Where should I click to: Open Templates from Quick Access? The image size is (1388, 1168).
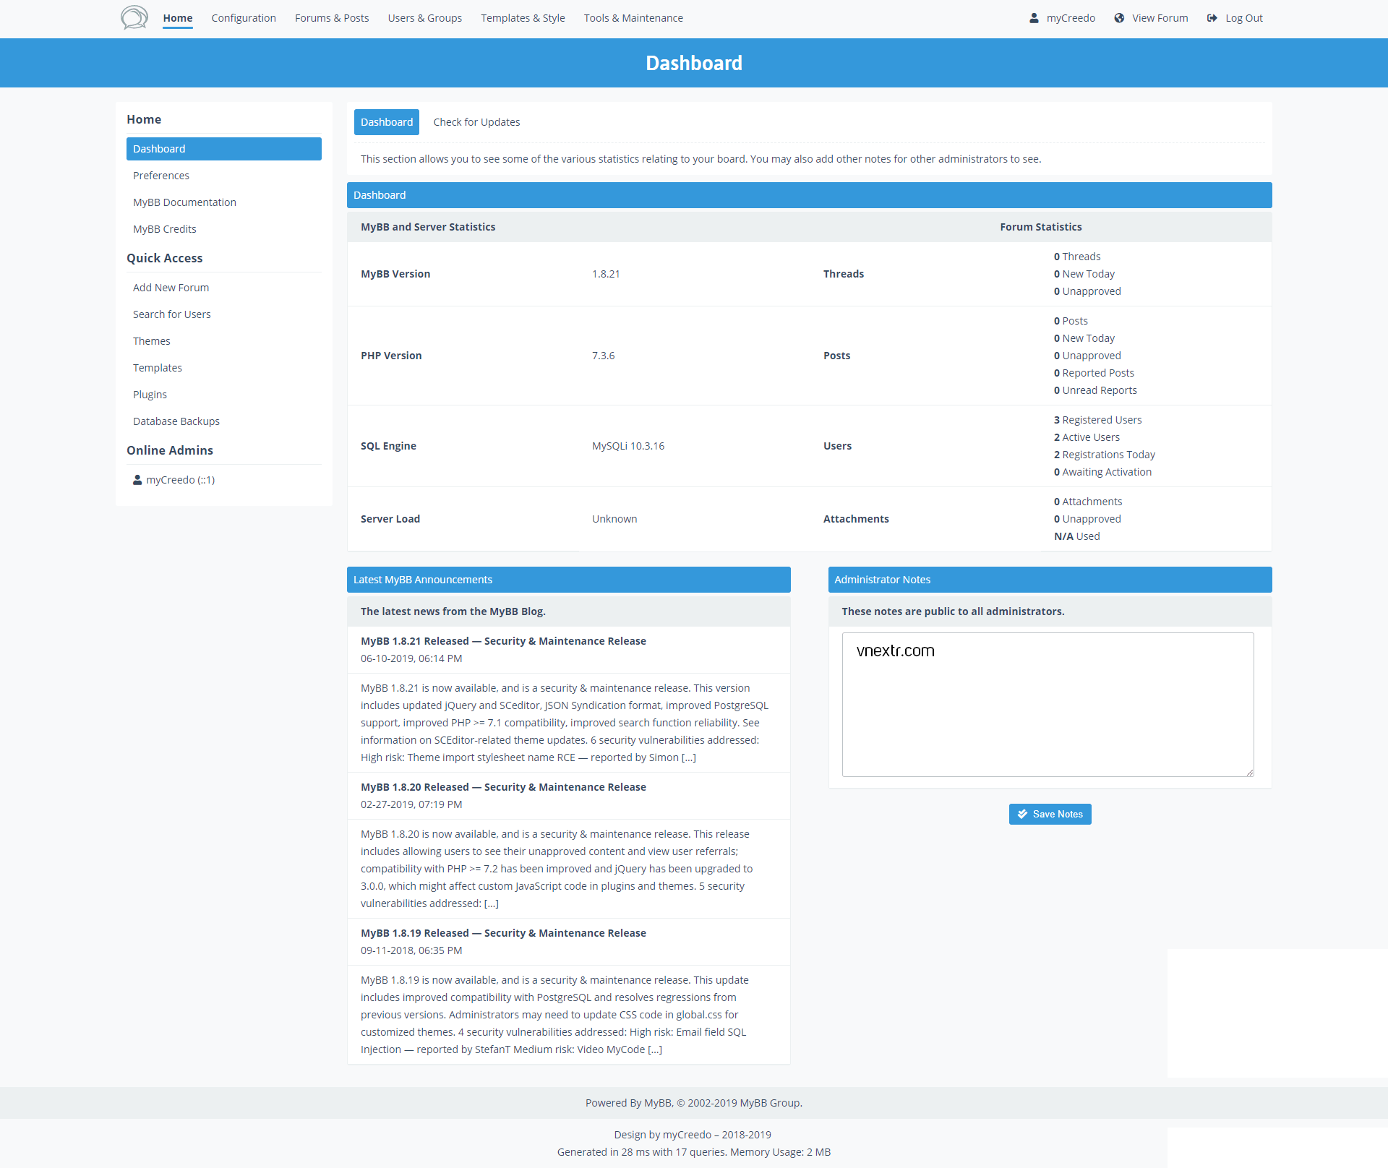pos(158,368)
